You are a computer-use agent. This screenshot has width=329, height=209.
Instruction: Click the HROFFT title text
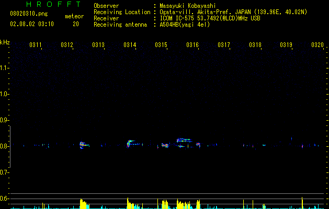pos(54,4)
